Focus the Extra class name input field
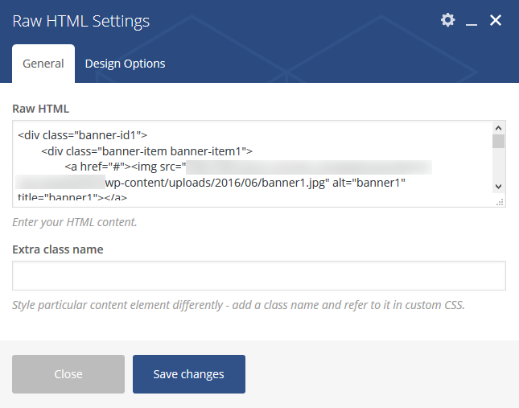The height and width of the screenshot is (408, 519). pos(259,276)
